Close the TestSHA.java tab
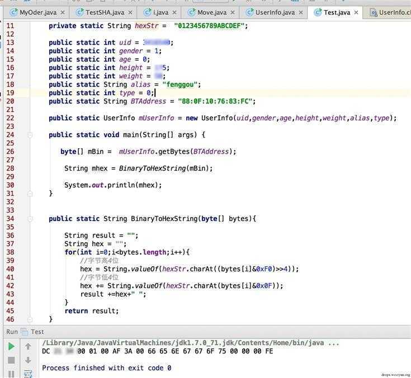The image size is (411, 378). coord(130,12)
